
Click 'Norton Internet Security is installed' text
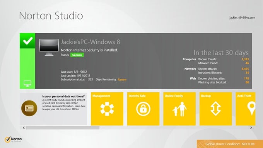pos(89,50)
